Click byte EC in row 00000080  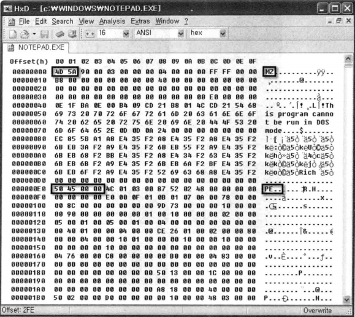point(59,139)
